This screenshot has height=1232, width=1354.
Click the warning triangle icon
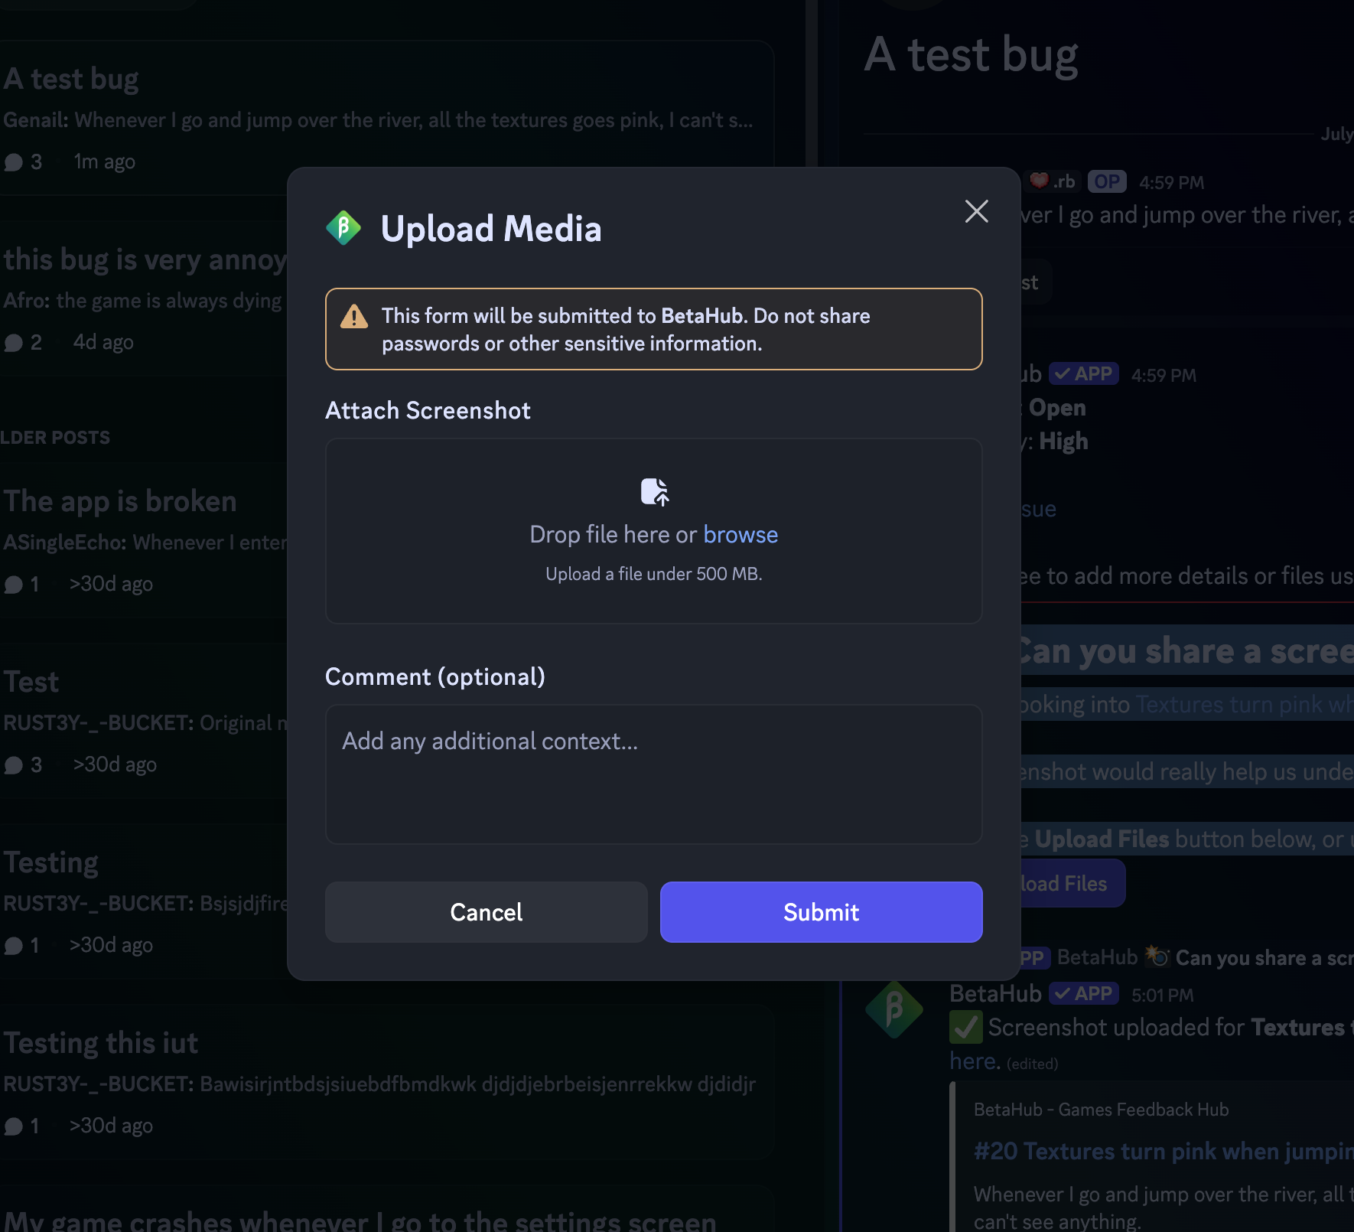(x=354, y=316)
